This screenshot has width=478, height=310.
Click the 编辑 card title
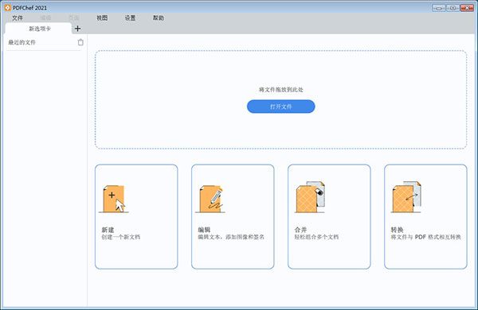pos(204,230)
